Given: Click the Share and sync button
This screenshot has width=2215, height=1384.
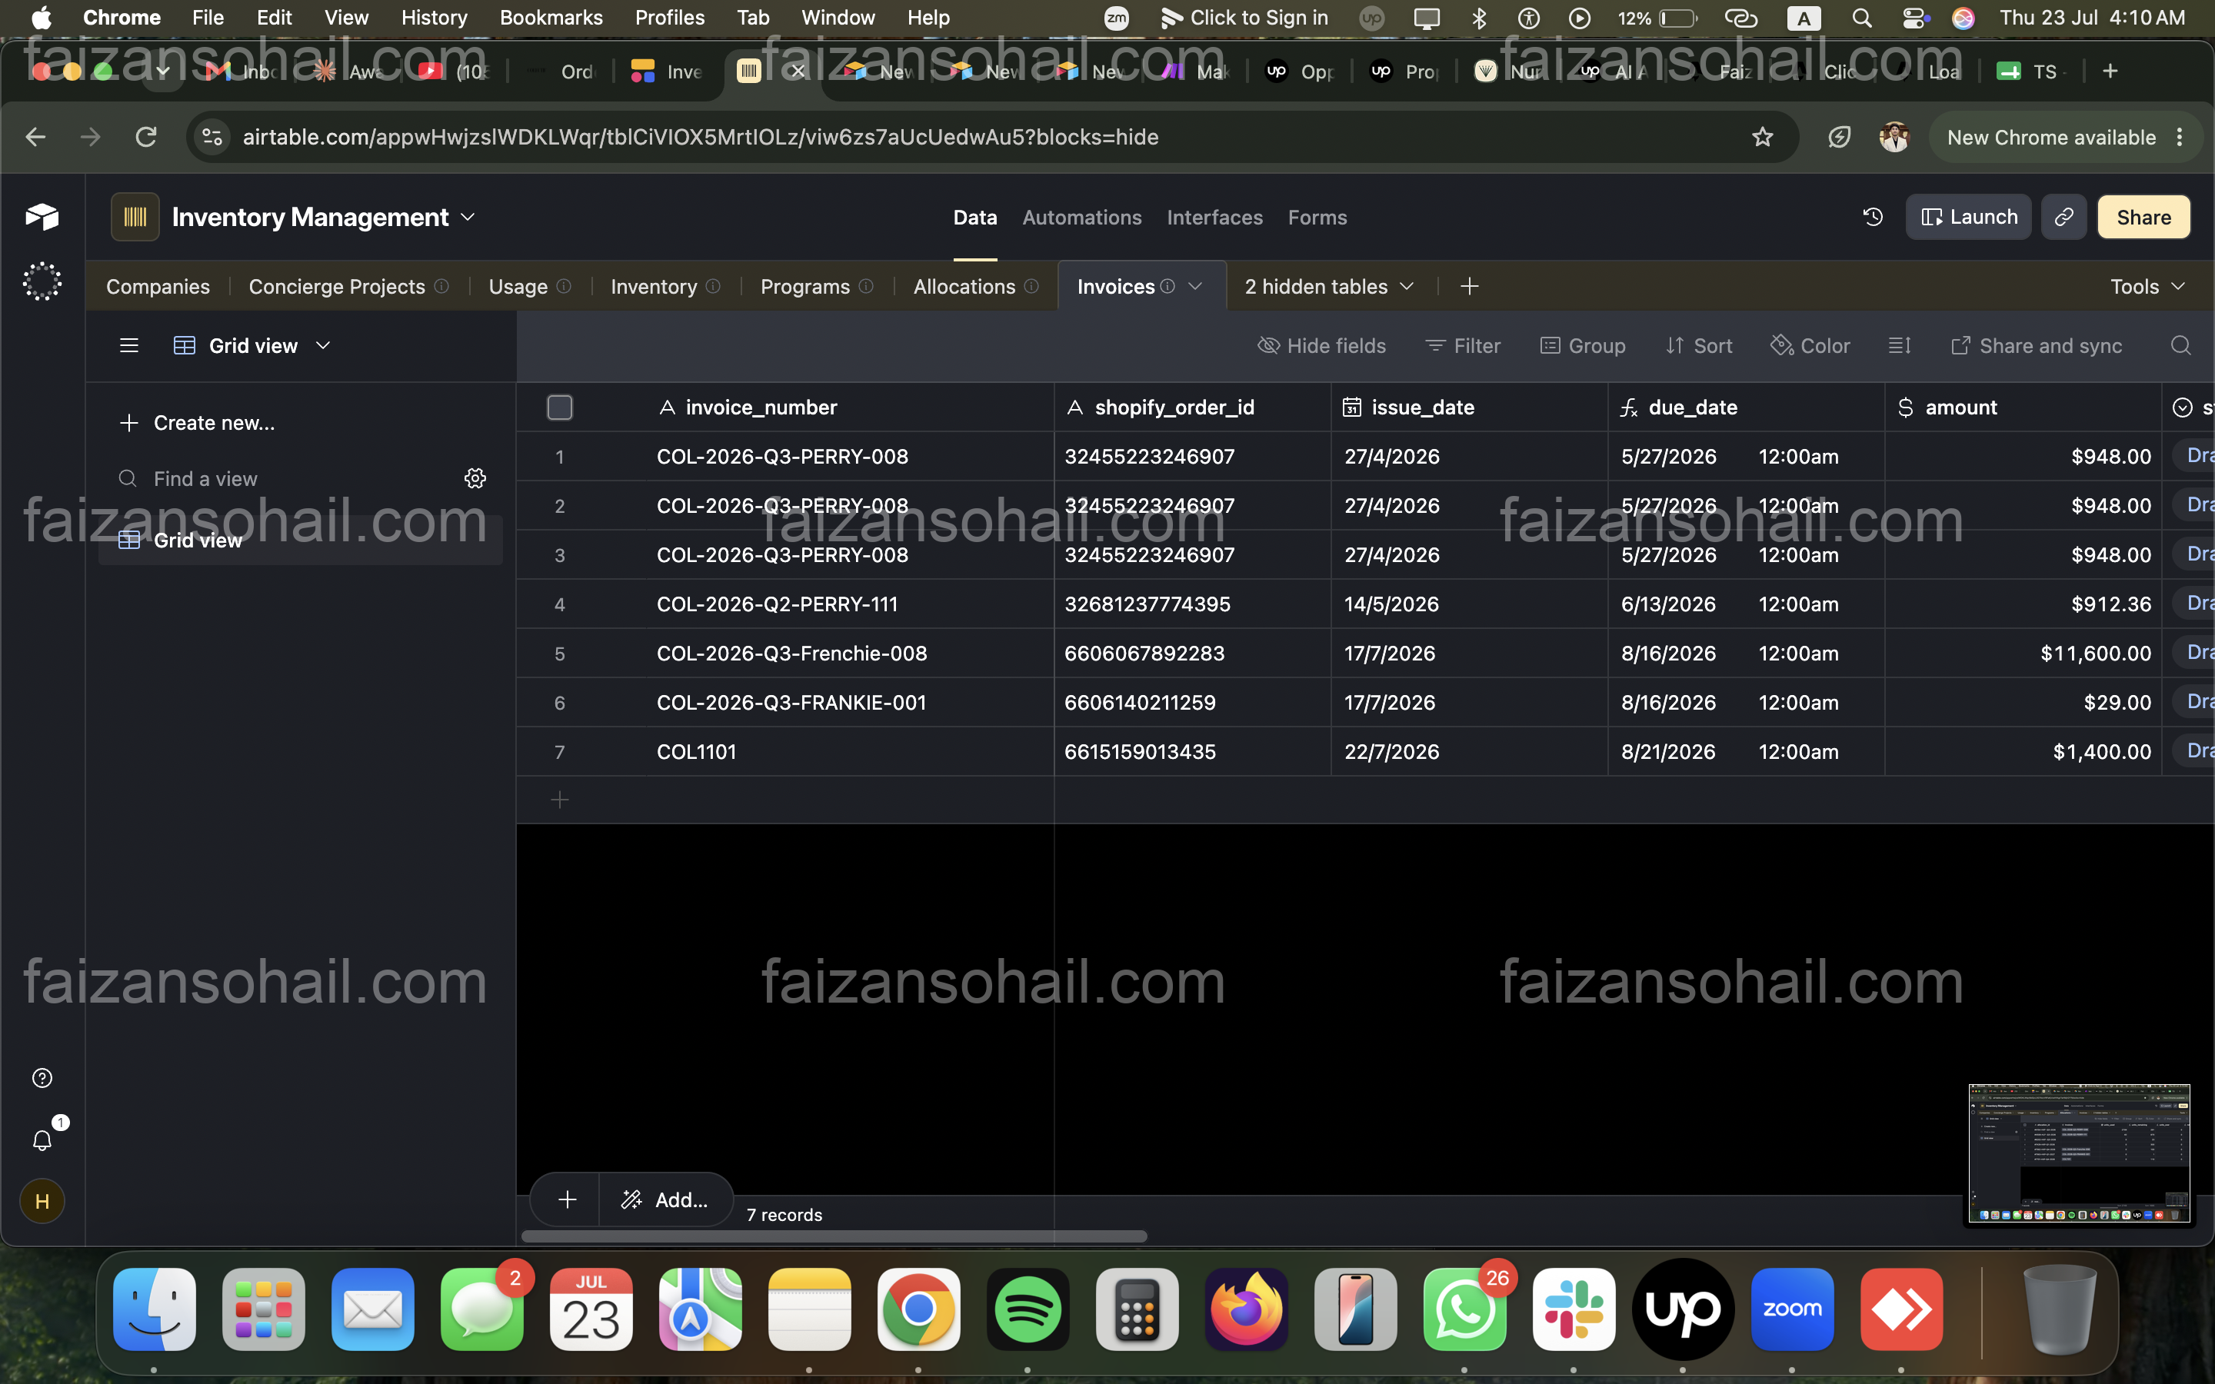Looking at the screenshot, I should point(2036,346).
